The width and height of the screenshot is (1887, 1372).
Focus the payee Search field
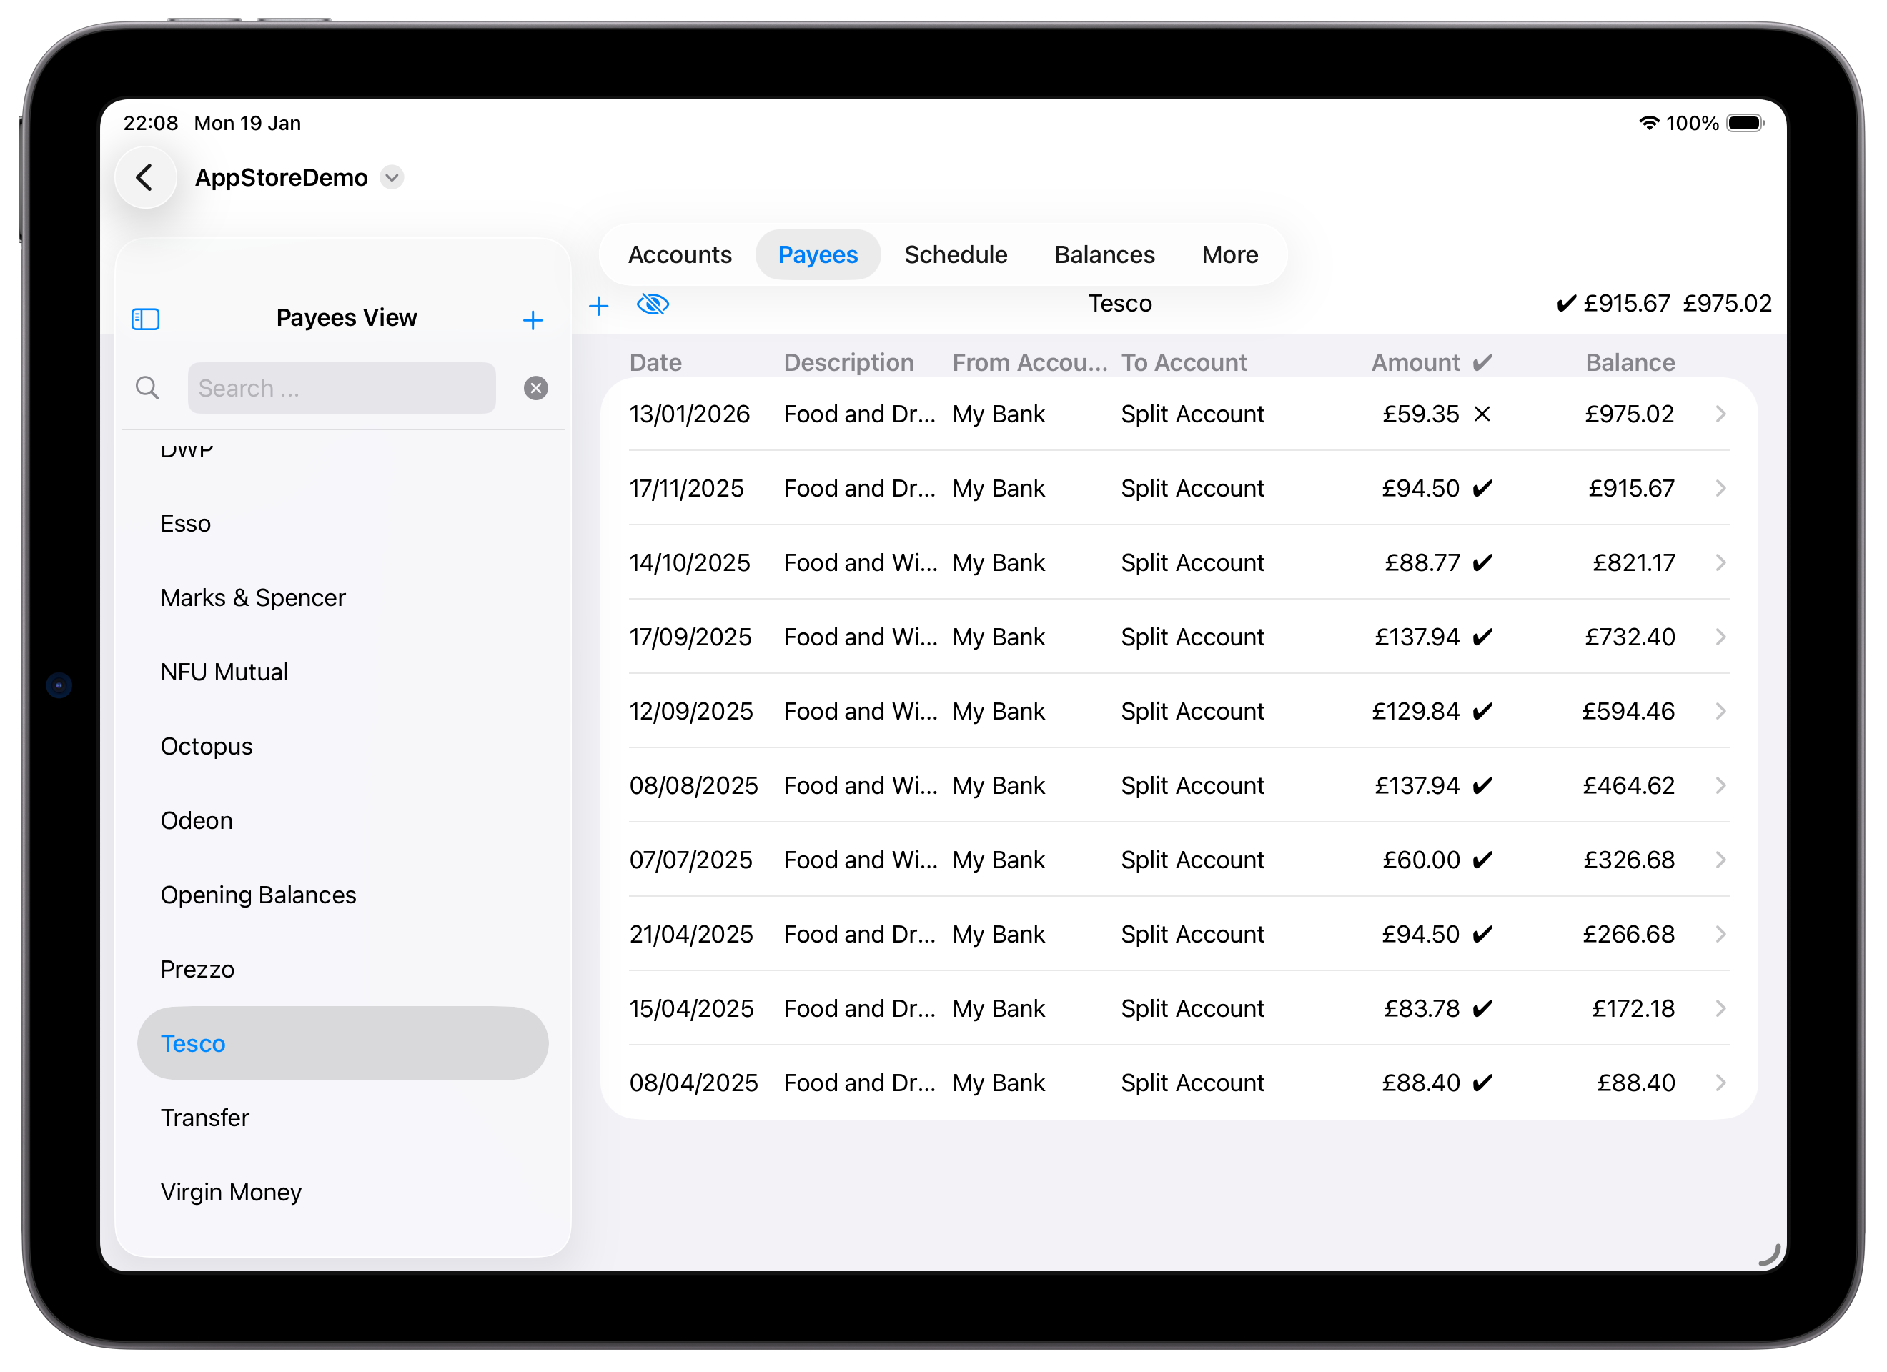(341, 388)
